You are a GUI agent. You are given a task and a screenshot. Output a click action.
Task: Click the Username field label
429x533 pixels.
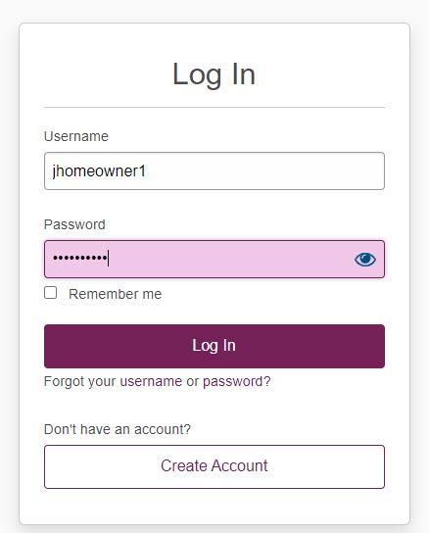coord(76,136)
